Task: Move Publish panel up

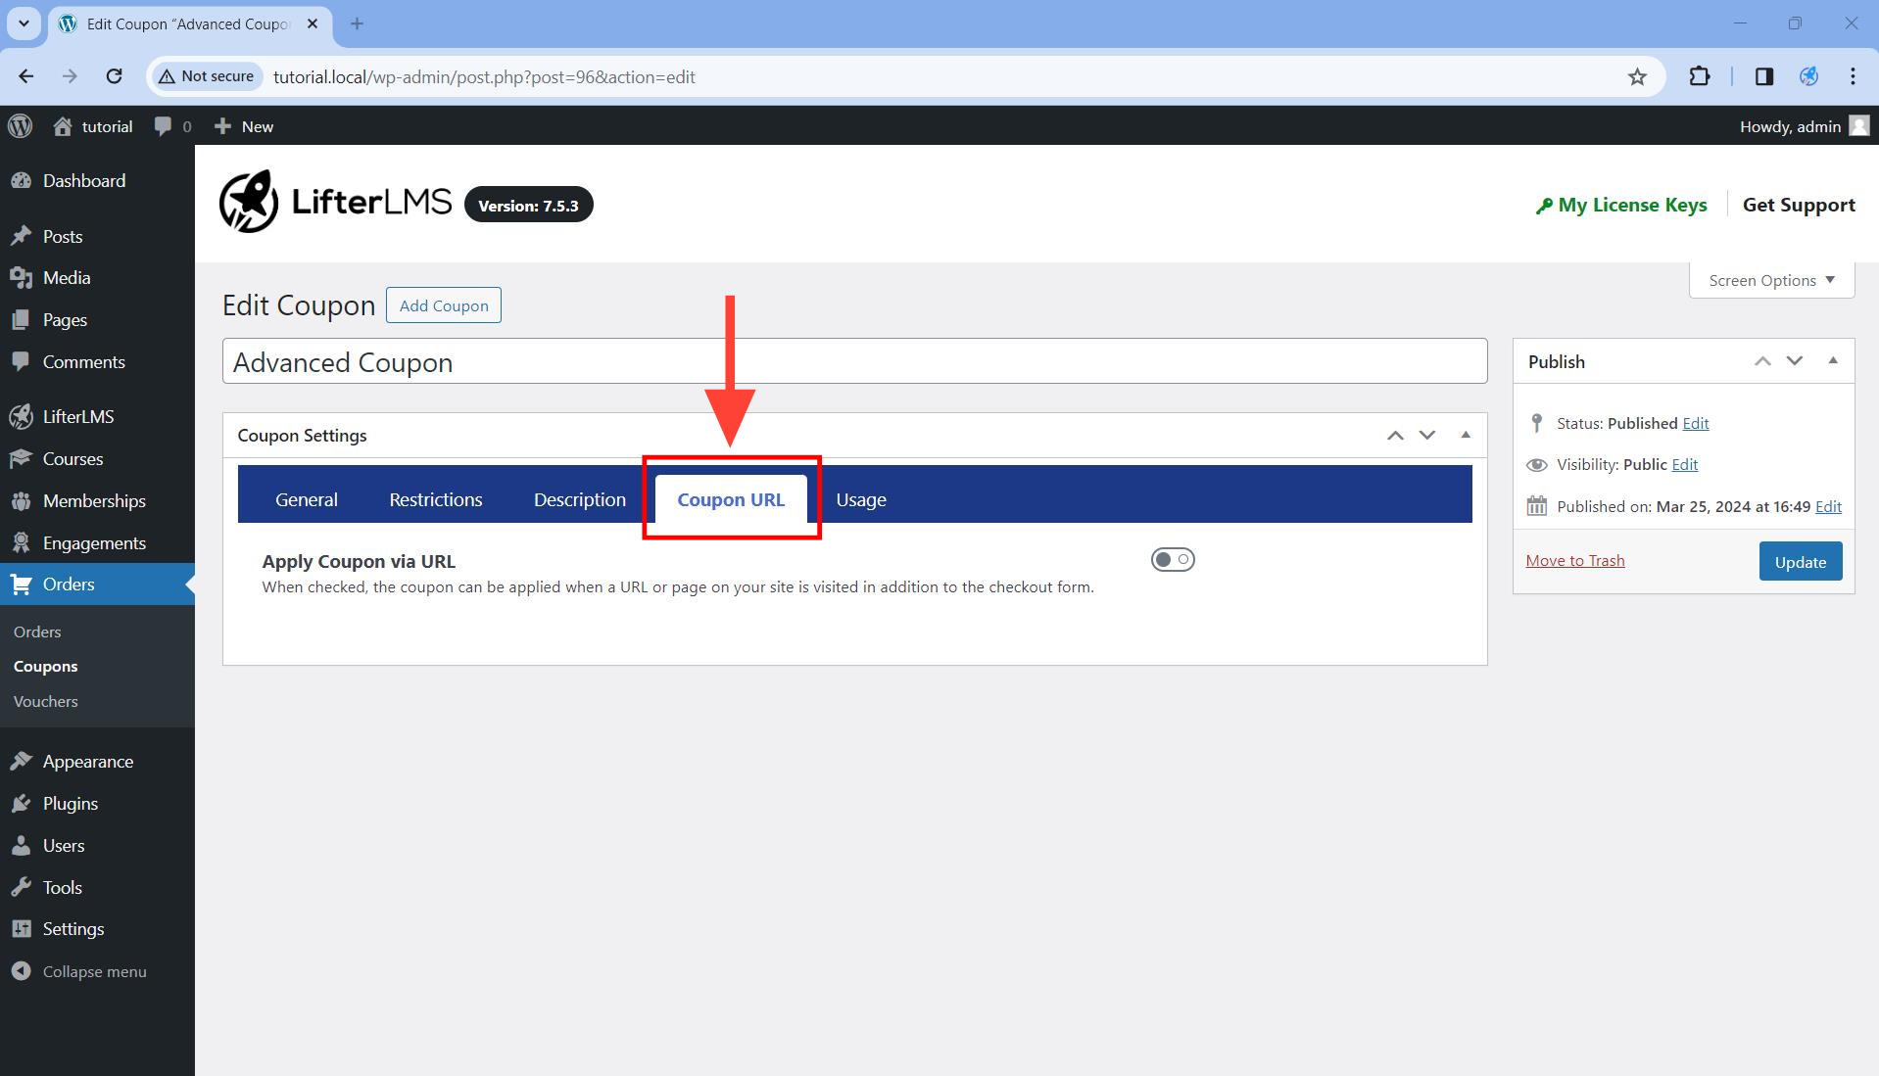Action: (x=1762, y=361)
